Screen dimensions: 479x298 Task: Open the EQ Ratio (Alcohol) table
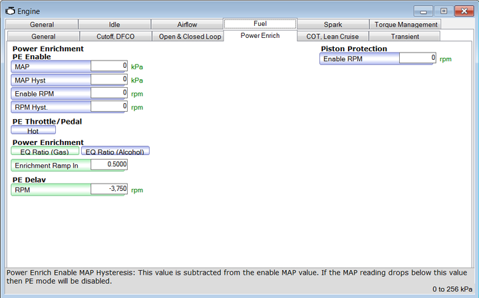tap(120, 151)
